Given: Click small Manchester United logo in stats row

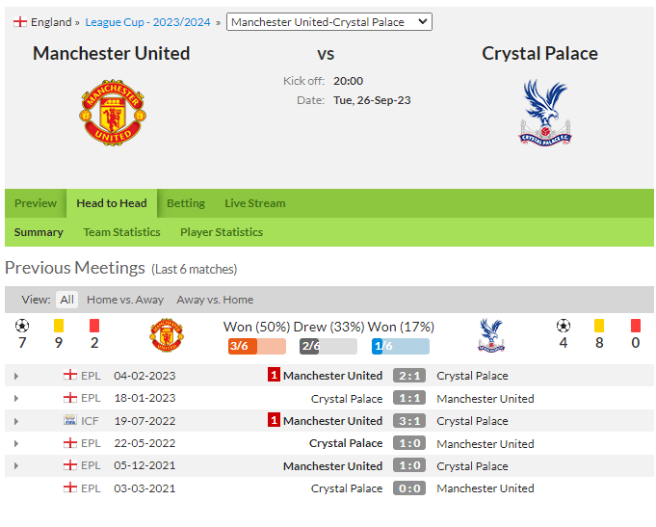Looking at the screenshot, I should coord(167,335).
